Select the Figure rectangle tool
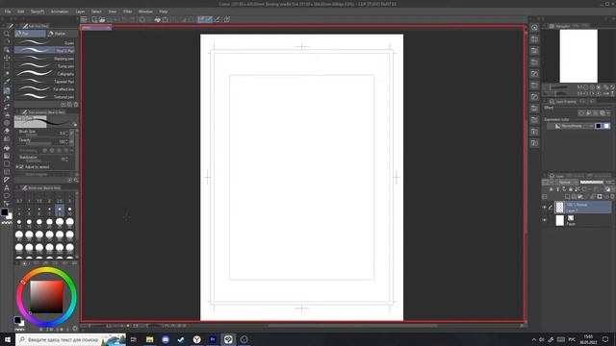Viewport: 616px width, 346px height. [7, 163]
